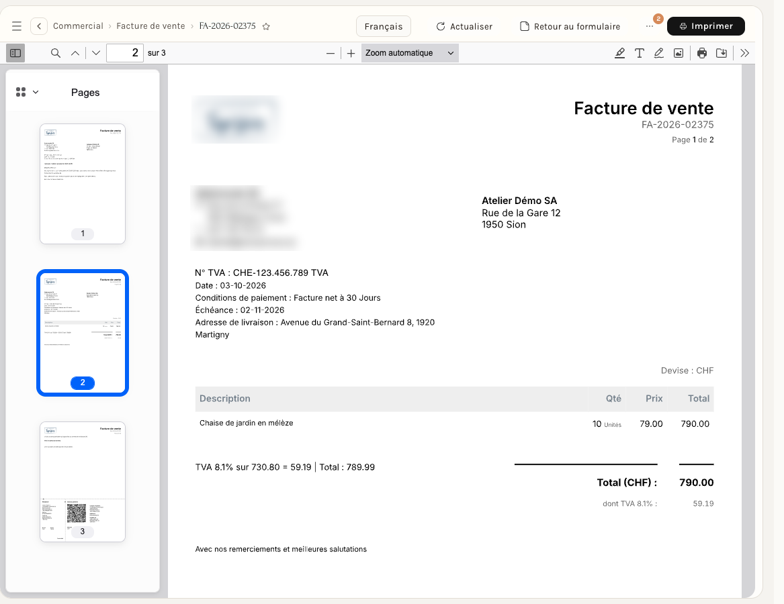
Task: Open the search magnifier in PDF toolbar
Action: pyautogui.click(x=56, y=53)
